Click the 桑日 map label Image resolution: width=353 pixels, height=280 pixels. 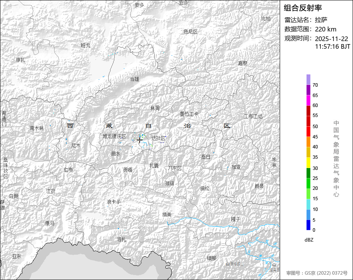[206, 157]
